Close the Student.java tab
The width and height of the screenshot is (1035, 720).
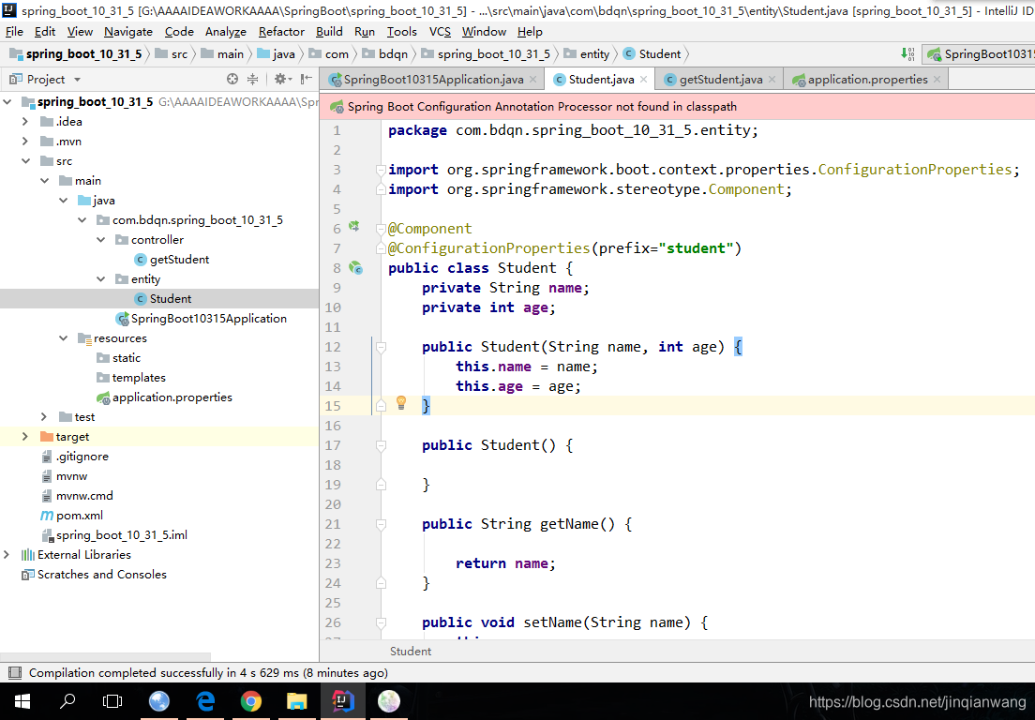pos(643,79)
